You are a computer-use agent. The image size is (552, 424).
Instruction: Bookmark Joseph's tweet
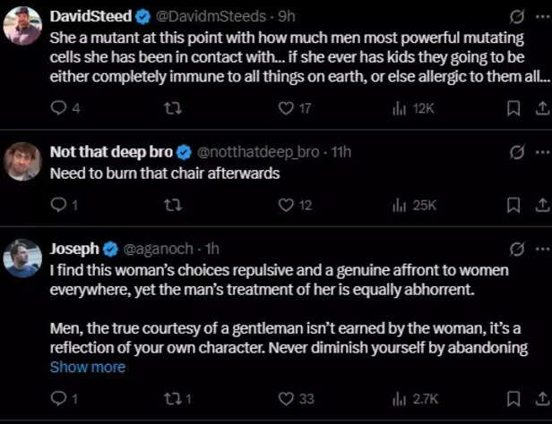pyautogui.click(x=513, y=398)
